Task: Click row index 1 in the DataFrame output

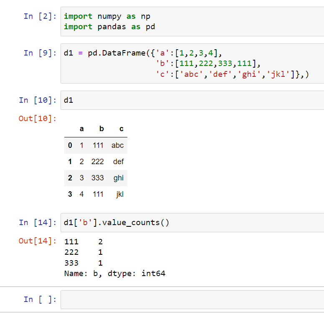Action: click(x=70, y=162)
